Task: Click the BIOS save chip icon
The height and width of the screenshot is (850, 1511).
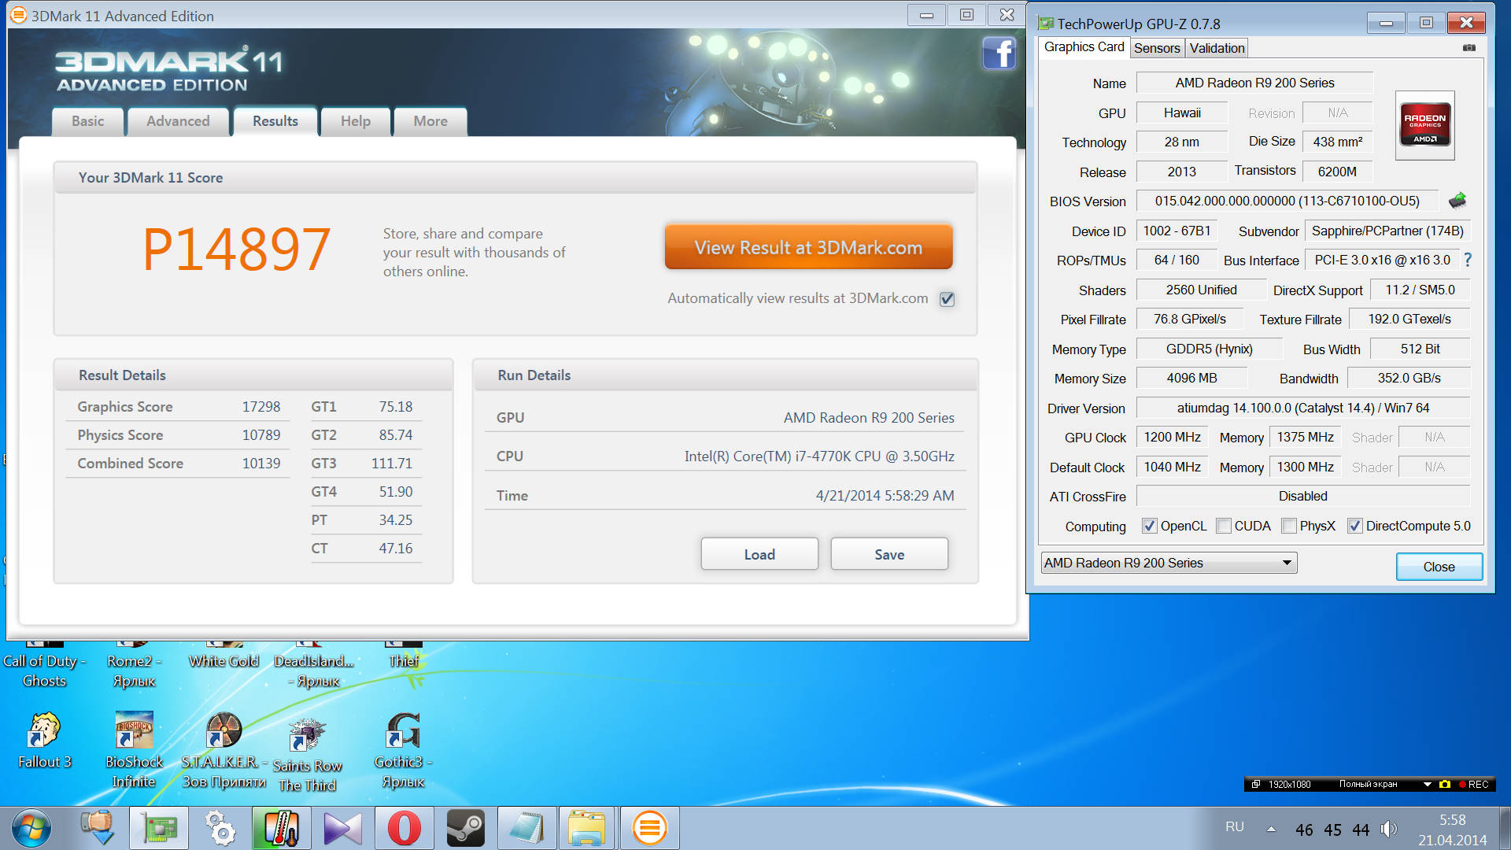Action: click(1457, 201)
